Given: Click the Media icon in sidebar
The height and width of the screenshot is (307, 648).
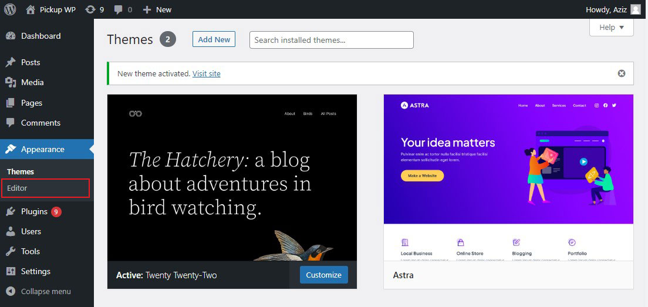Looking at the screenshot, I should click(x=11, y=83).
